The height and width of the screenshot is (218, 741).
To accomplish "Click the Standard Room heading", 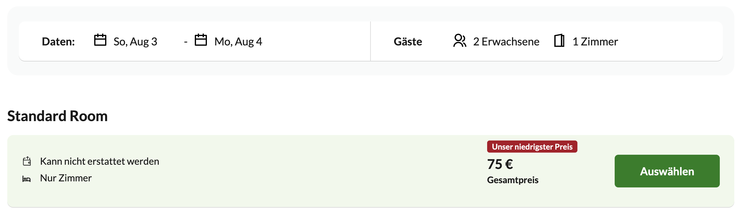I will click(58, 116).
